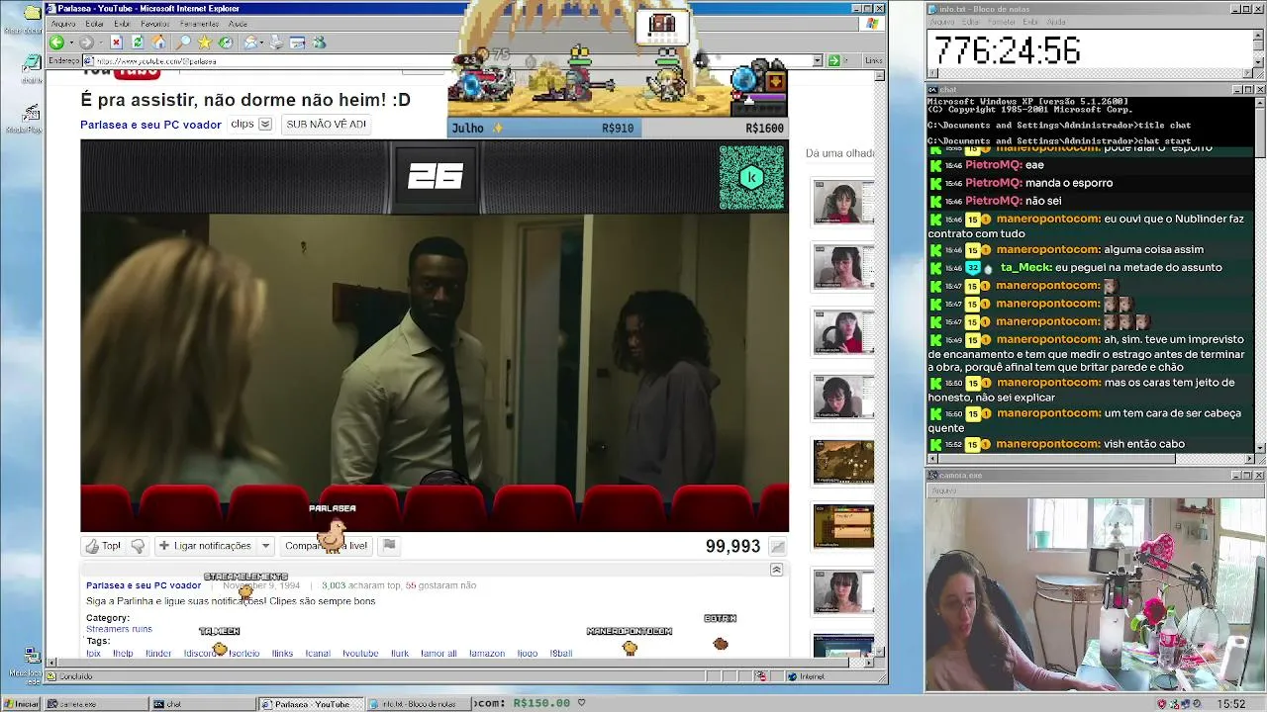Refresh the page in Internet Explorer

pos(138,43)
